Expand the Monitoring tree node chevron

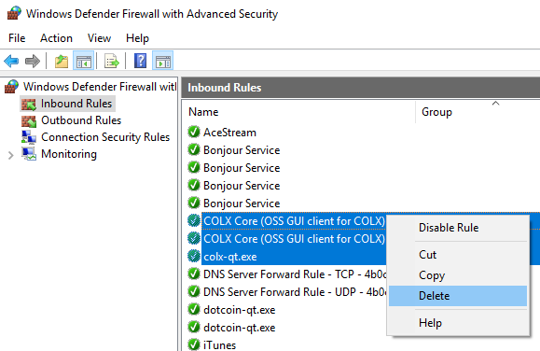point(10,155)
